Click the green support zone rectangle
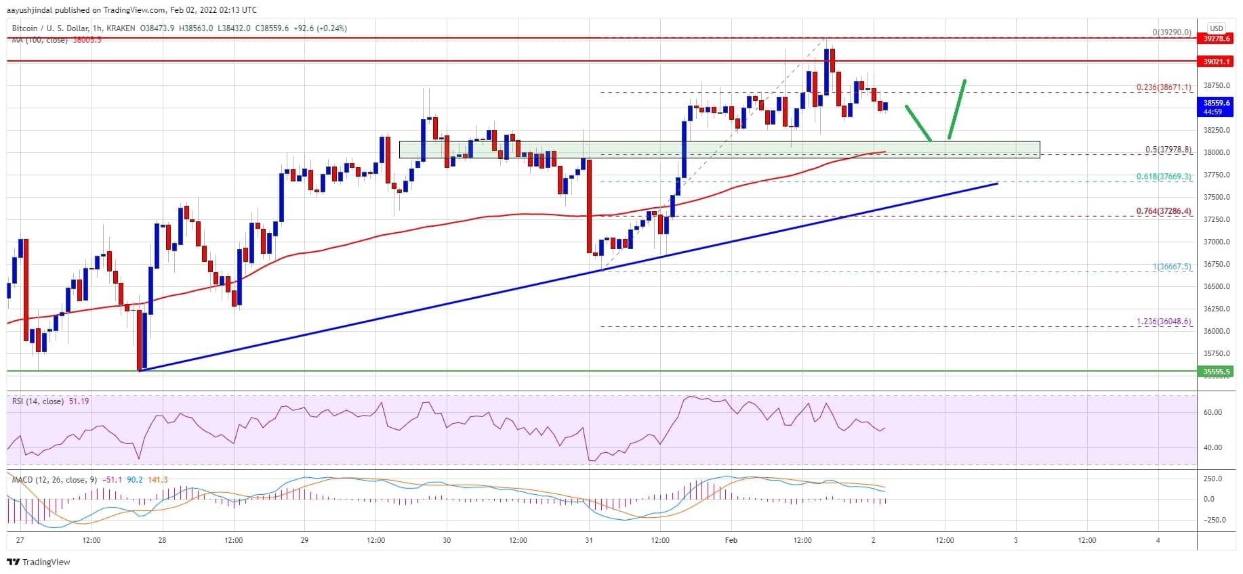The height and width of the screenshot is (574, 1243). (719, 150)
